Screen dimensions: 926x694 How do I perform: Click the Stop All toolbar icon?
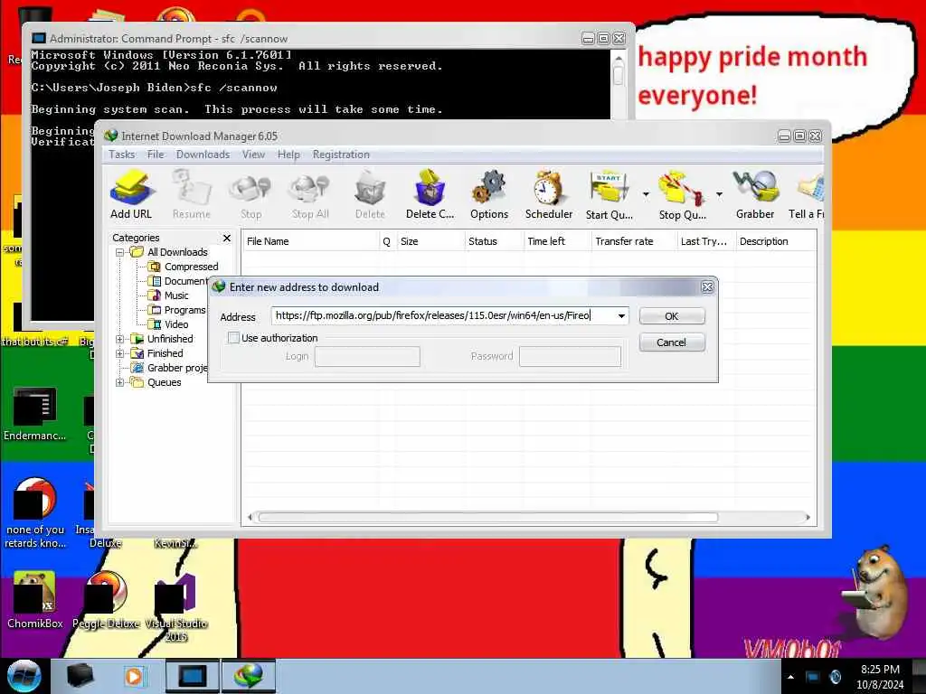(x=310, y=194)
